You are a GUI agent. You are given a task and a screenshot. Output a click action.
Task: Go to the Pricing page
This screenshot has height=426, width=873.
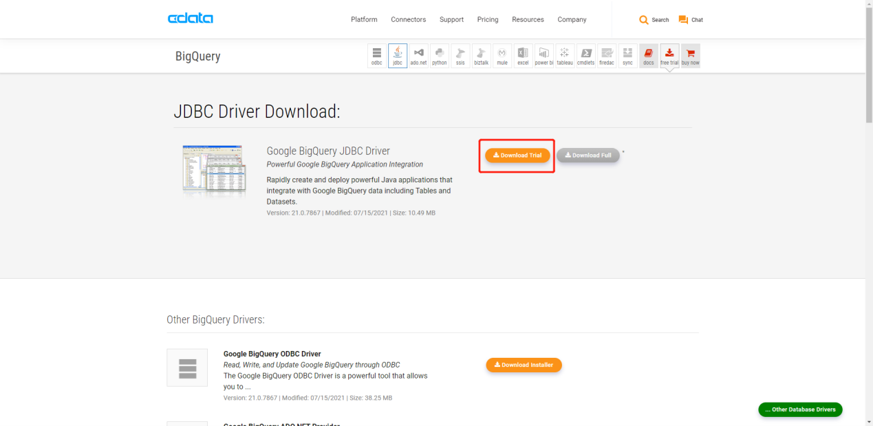(487, 20)
